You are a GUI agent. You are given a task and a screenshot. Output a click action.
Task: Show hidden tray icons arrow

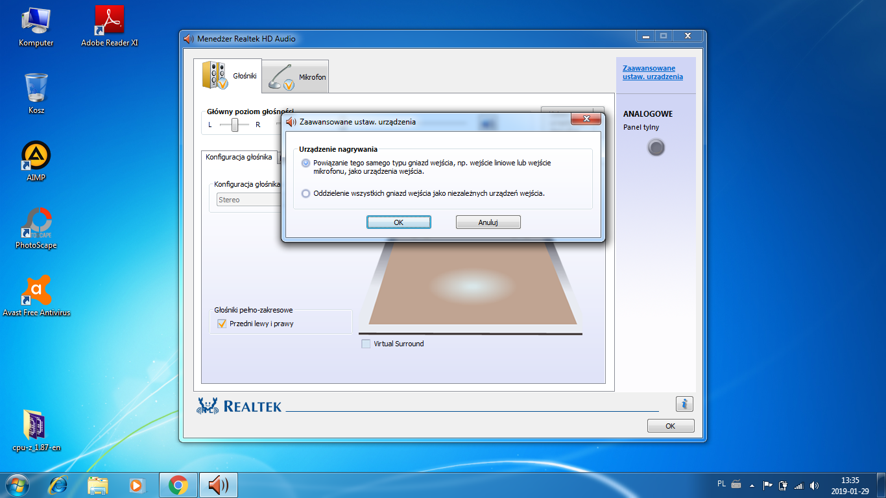(x=752, y=485)
